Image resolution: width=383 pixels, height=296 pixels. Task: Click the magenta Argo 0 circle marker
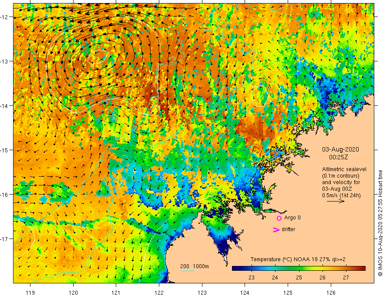[279, 218]
